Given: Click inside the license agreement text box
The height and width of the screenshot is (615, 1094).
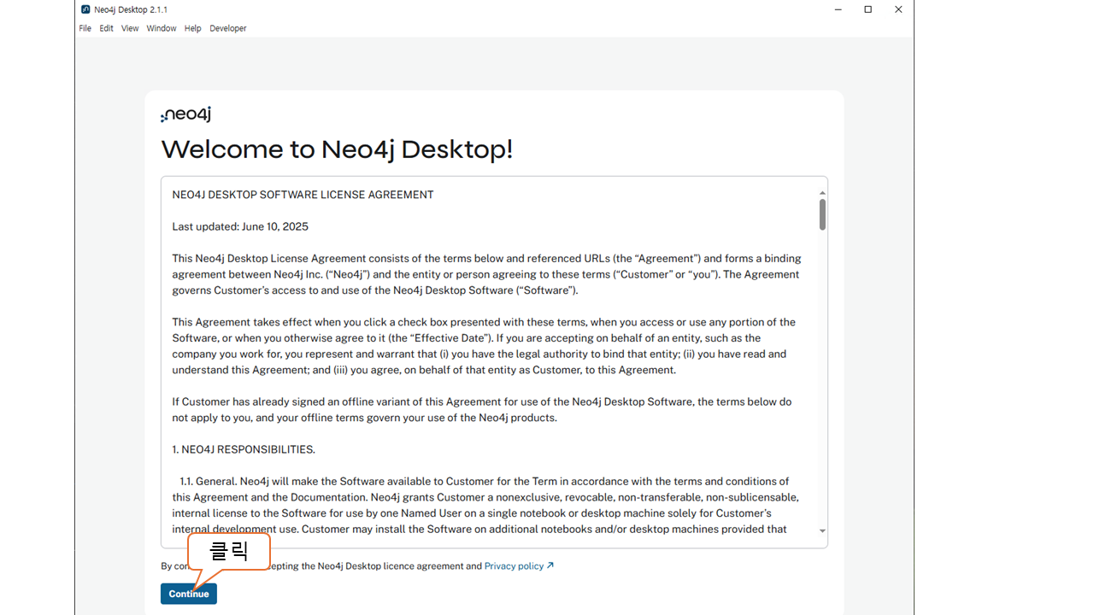Looking at the screenshot, I should [487, 384].
